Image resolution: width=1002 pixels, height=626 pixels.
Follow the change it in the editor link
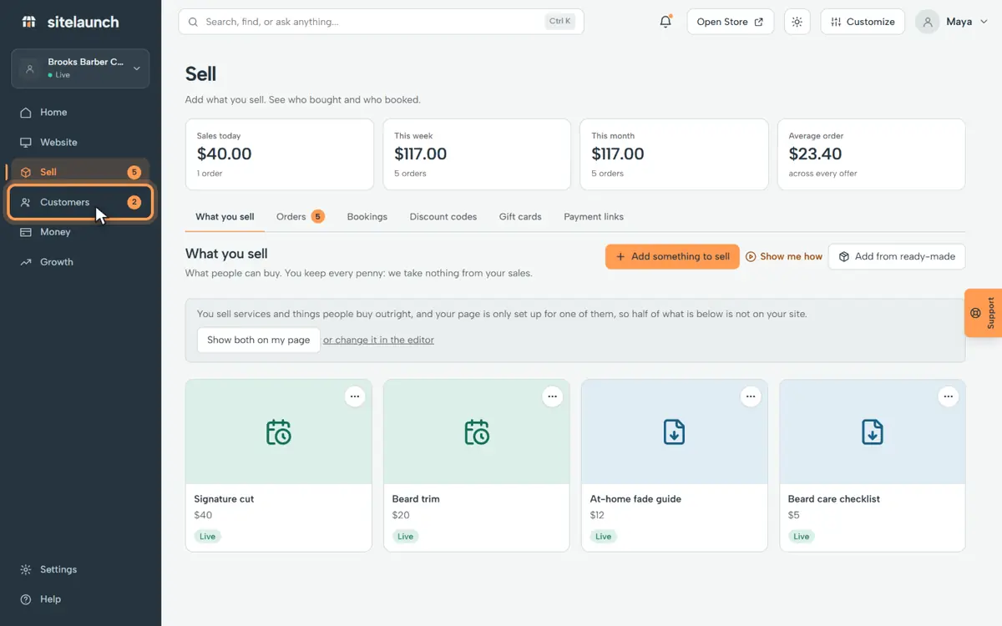point(378,340)
